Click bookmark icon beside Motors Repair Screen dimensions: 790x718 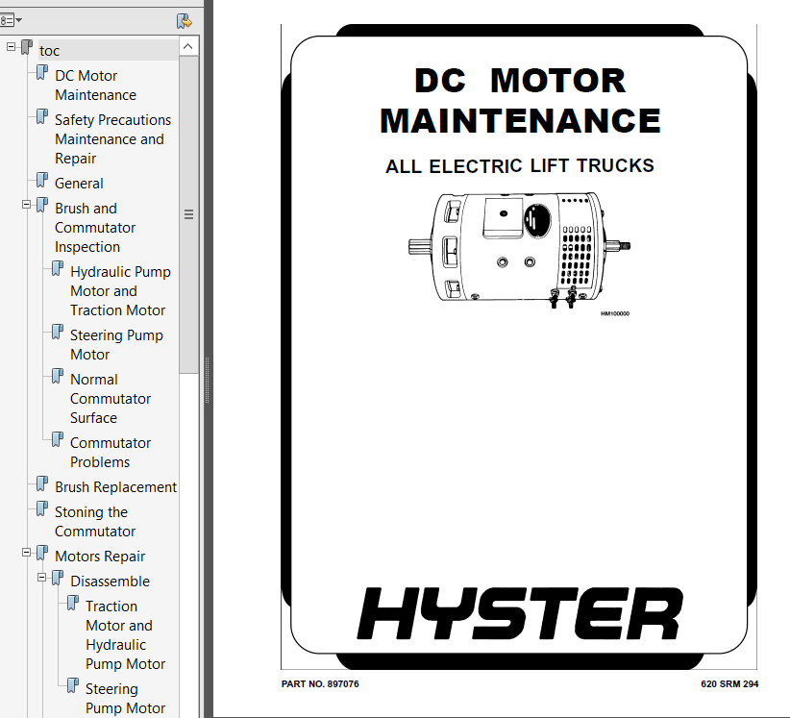[x=42, y=554]
